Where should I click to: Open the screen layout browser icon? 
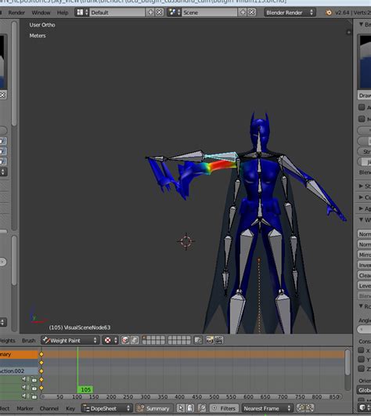(82, 13)
